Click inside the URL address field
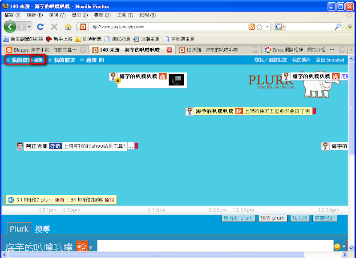 pos(169,27)
